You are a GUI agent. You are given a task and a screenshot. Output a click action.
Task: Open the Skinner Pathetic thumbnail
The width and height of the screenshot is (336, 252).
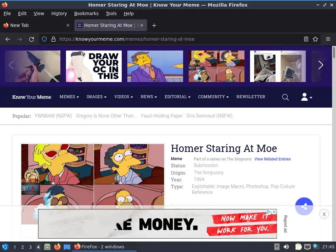[155, 66]
